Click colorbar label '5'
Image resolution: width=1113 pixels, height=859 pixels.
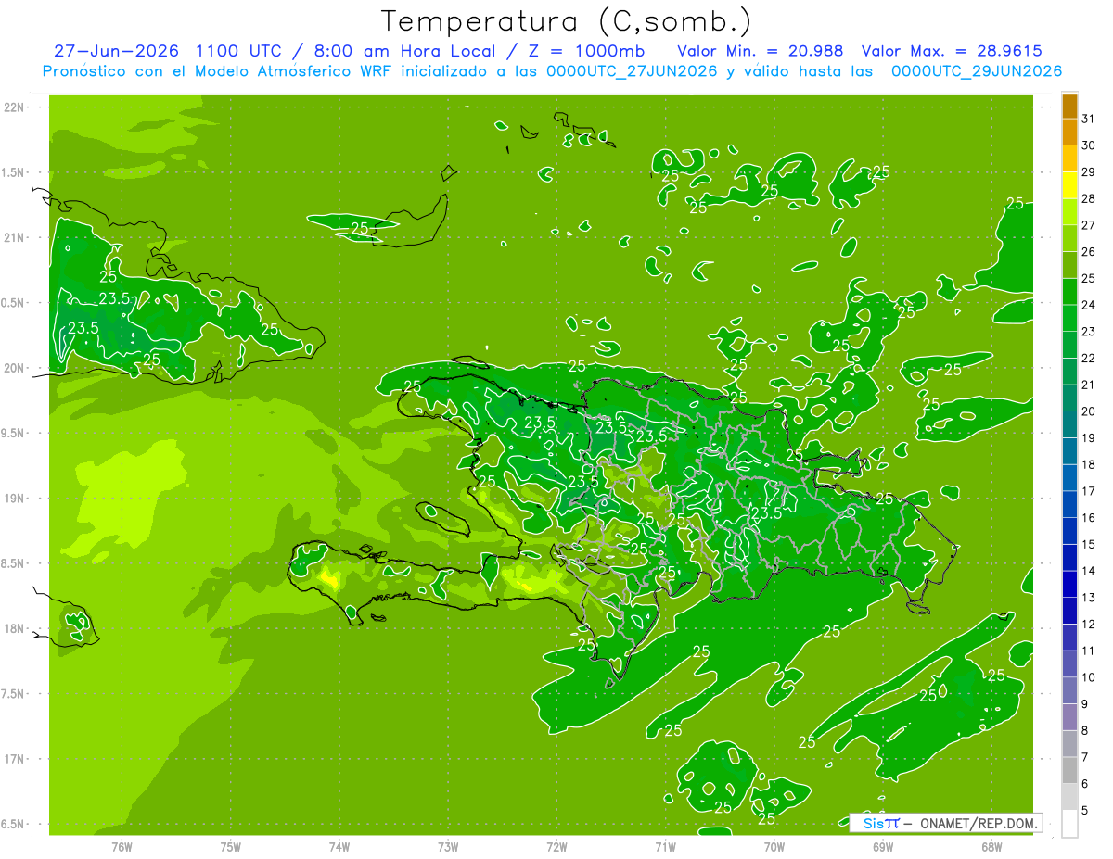point(1085,811)
